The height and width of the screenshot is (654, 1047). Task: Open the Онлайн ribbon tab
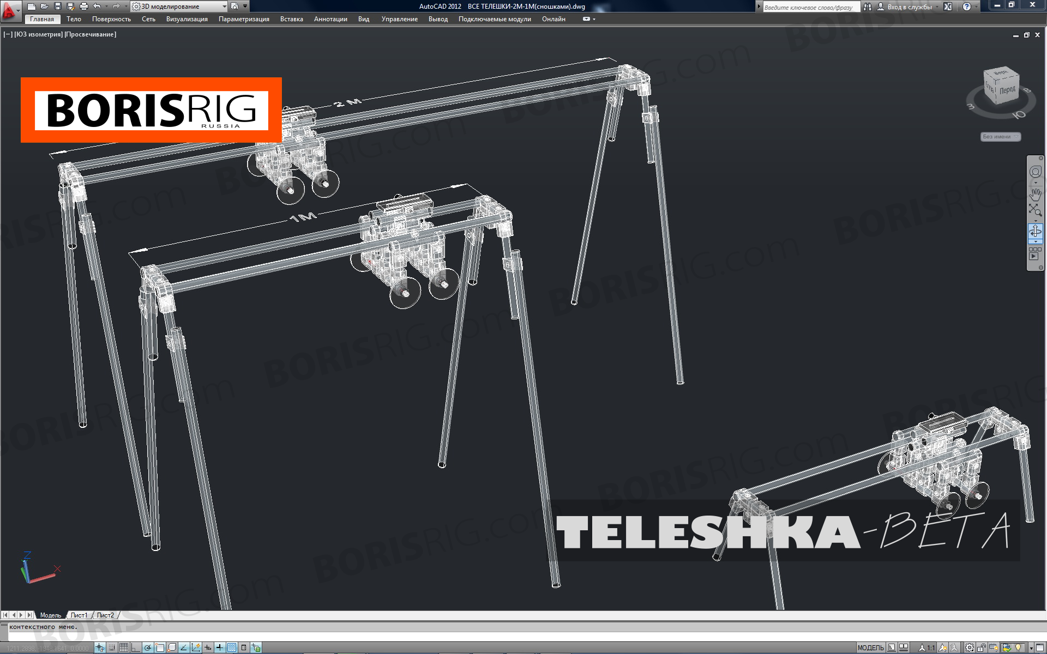(x=553, y=19)
